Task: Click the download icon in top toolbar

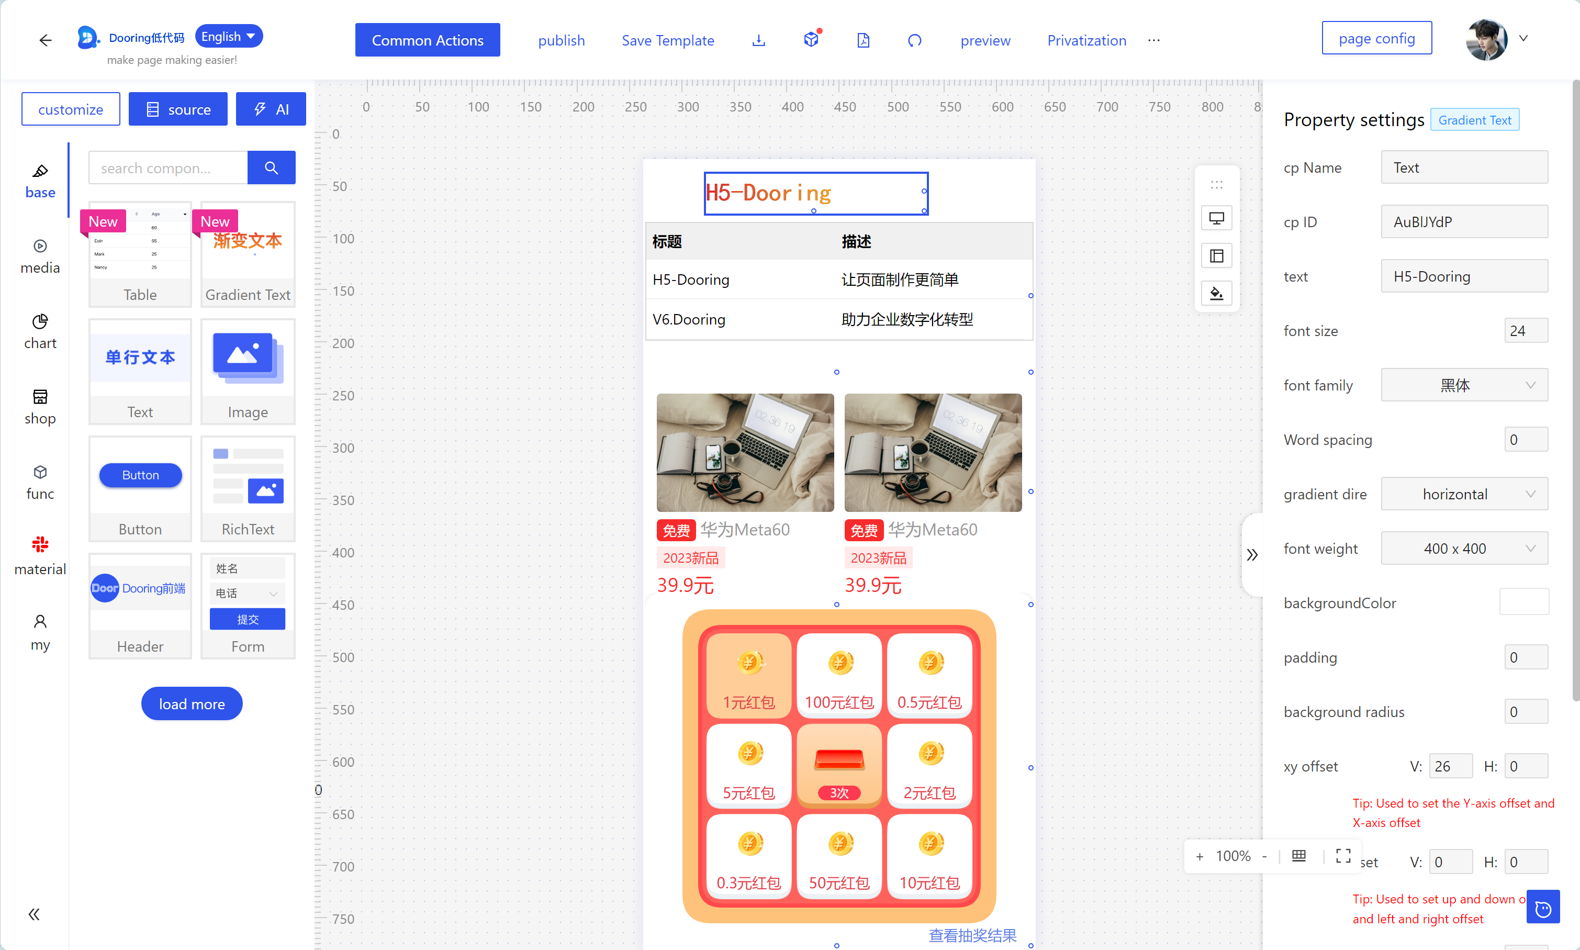Action: (x=758, y=40)
